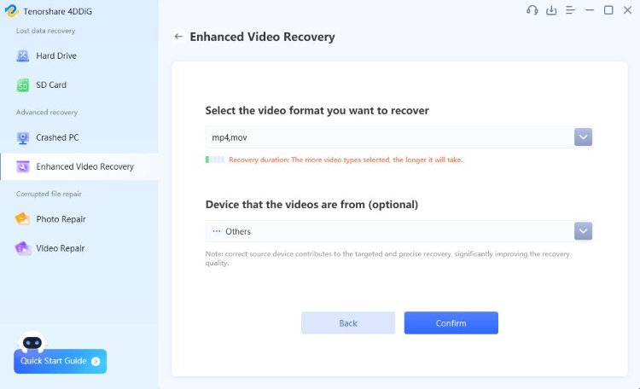The height and width of the screenshot is (389, 640).
Task: Open the Photo Repair icon
Action: pos(23,219)
